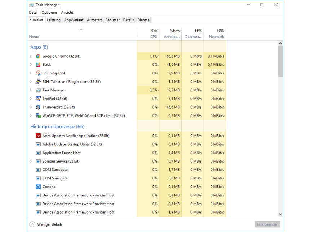
Task: Expand the Thunderbird process group
Action: [31, 107]
